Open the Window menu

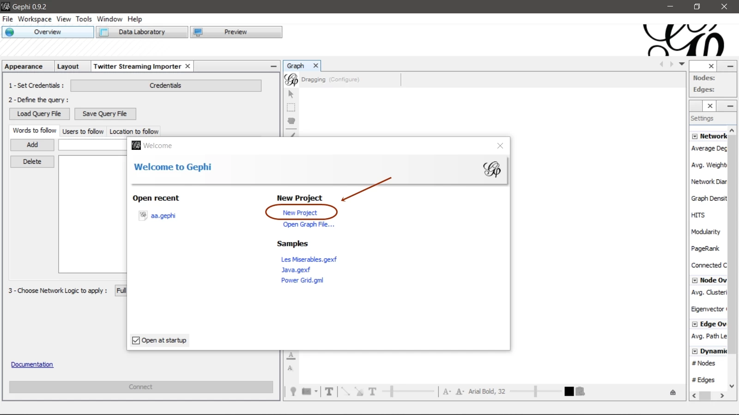(109, 19)
